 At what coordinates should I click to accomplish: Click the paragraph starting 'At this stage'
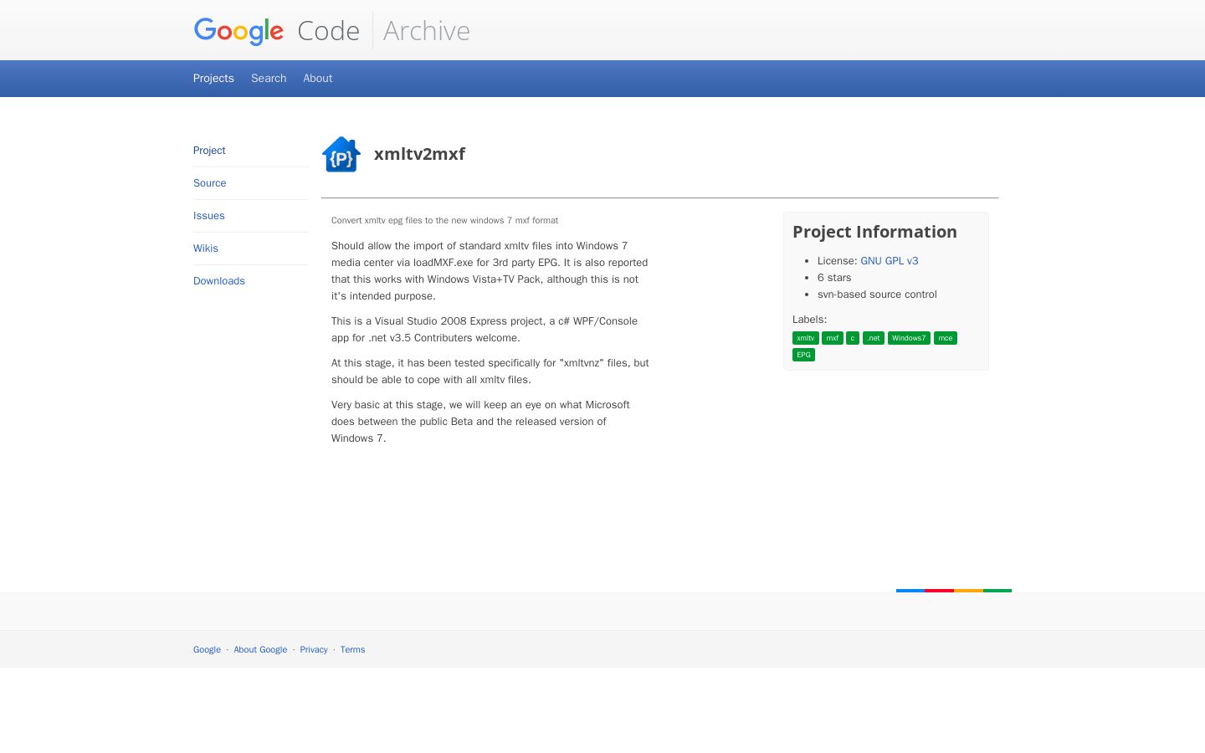(490, 371)
